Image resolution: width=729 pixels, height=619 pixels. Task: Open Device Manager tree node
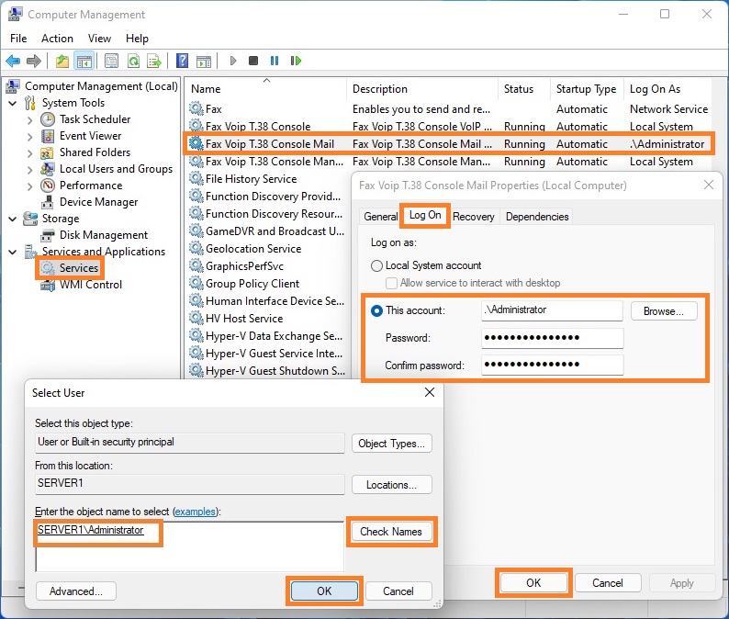pos(98,202)
